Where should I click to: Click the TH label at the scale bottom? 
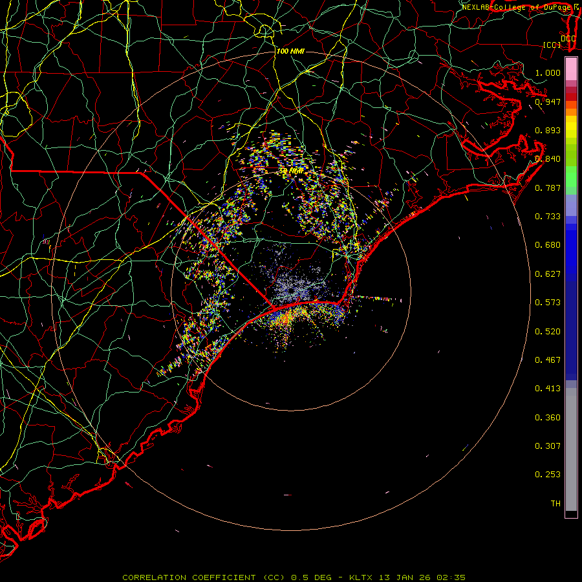point(555,504)
